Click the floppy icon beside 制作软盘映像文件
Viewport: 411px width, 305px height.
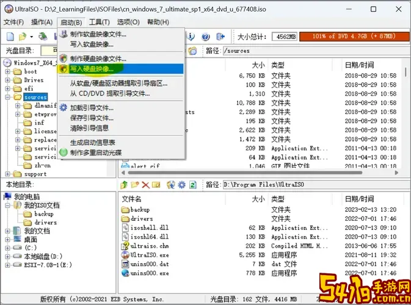coord(64,34)
